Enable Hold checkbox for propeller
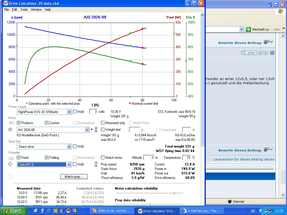This screenshot has height=215, width=287. pos(75,164)
